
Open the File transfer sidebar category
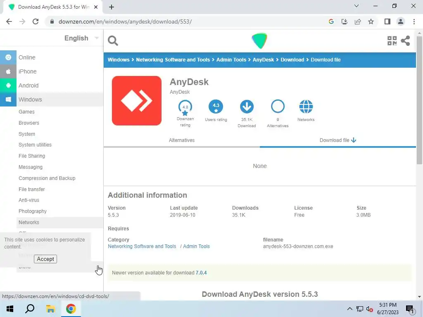coord(31,189)
